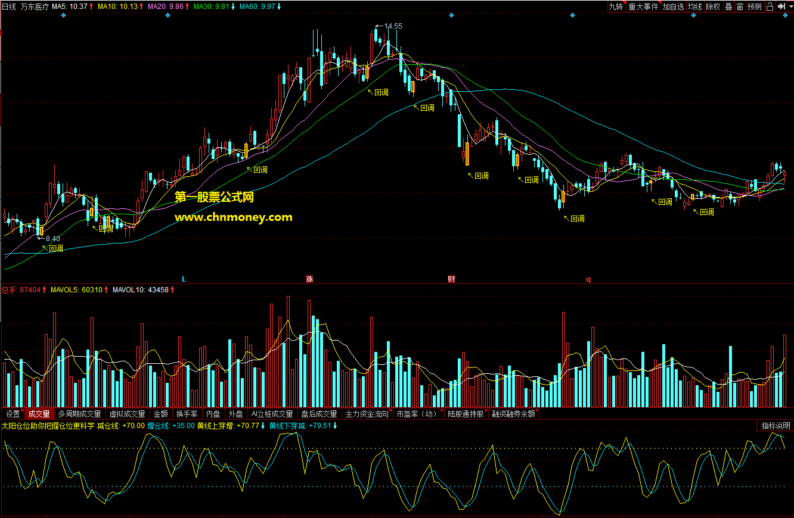
Task: Click the 叠 overlay button
Action: tap(728, 7)
